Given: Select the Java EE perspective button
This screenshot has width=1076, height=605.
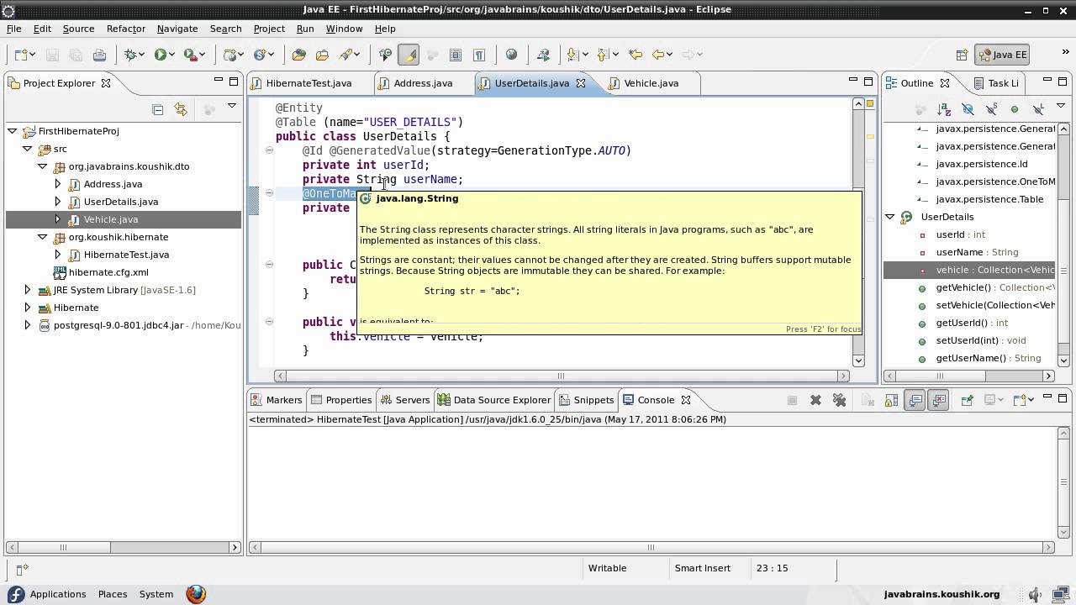Looking at the screenshot, I should pos(1002,55).
